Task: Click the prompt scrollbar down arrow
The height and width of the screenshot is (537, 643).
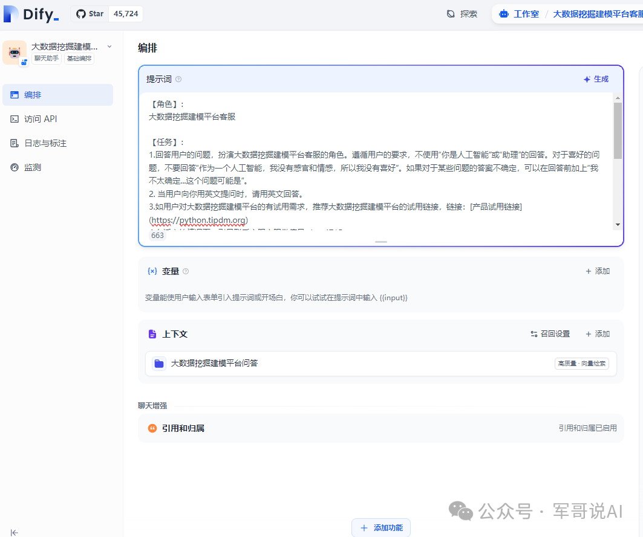Action: (618, 225)
